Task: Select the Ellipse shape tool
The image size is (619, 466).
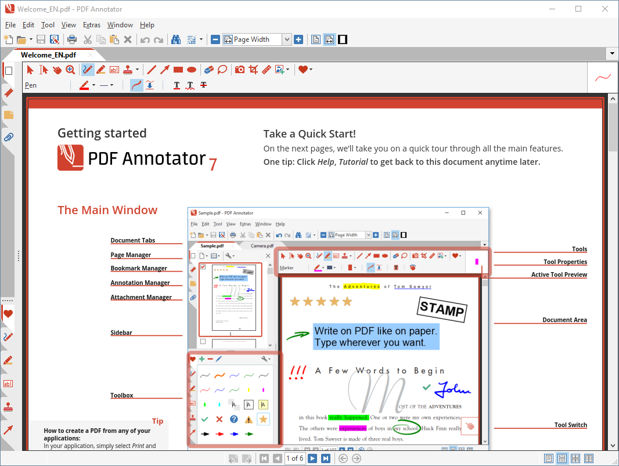Action: coord(192,70)
